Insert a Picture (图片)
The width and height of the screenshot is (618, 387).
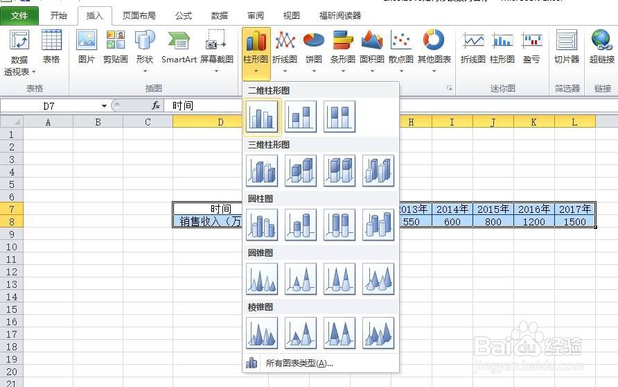pyautogui.click(x=87, y=46)
